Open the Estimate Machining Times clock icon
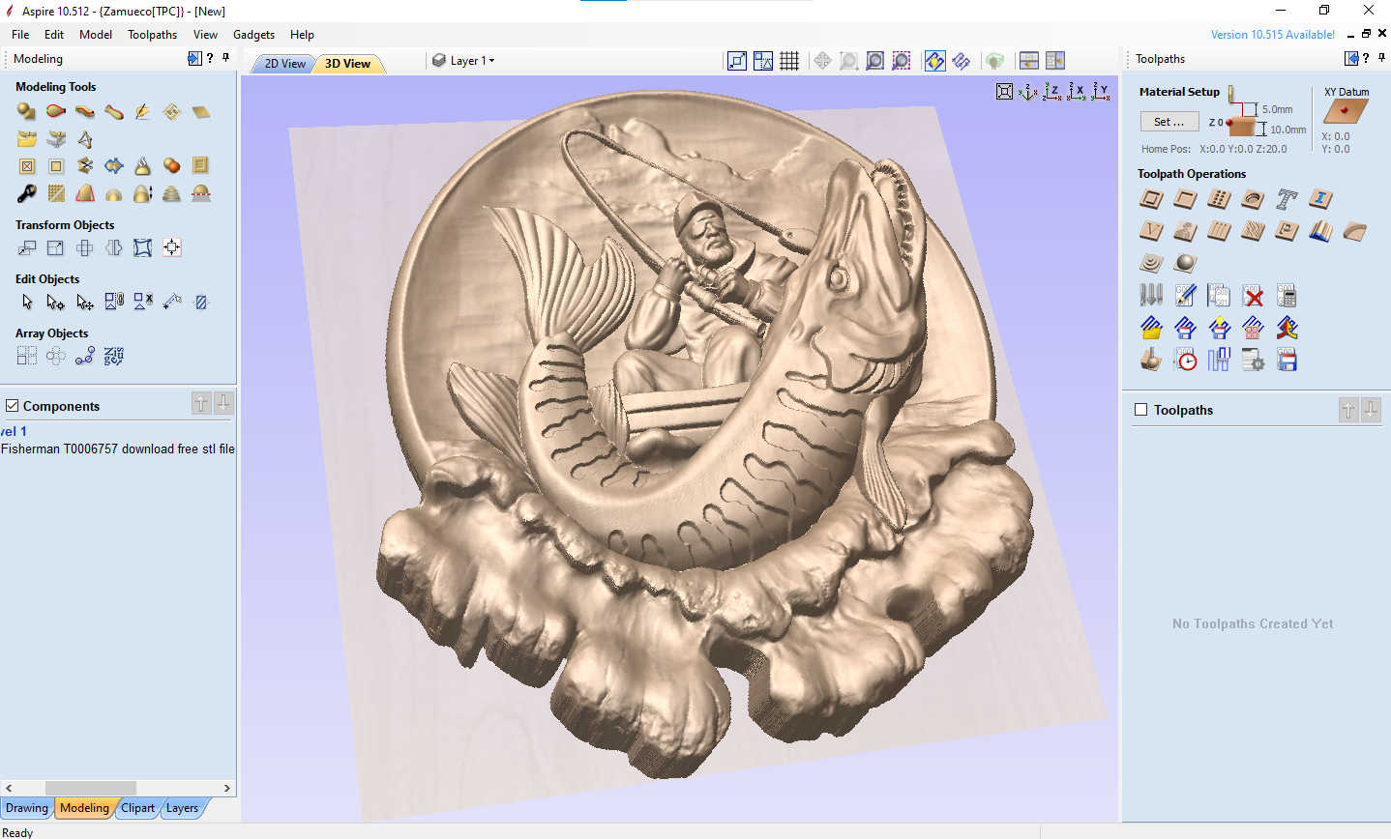The image size is (1391, 839). tap(1185, 361)
